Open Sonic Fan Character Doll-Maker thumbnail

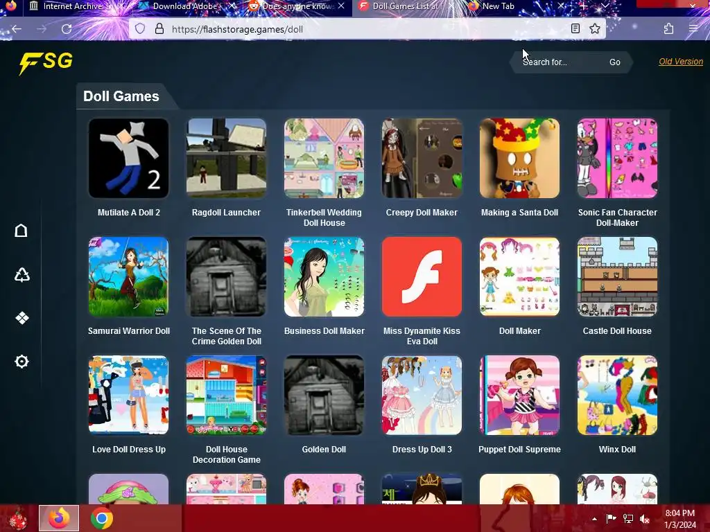tap(618, 159)
